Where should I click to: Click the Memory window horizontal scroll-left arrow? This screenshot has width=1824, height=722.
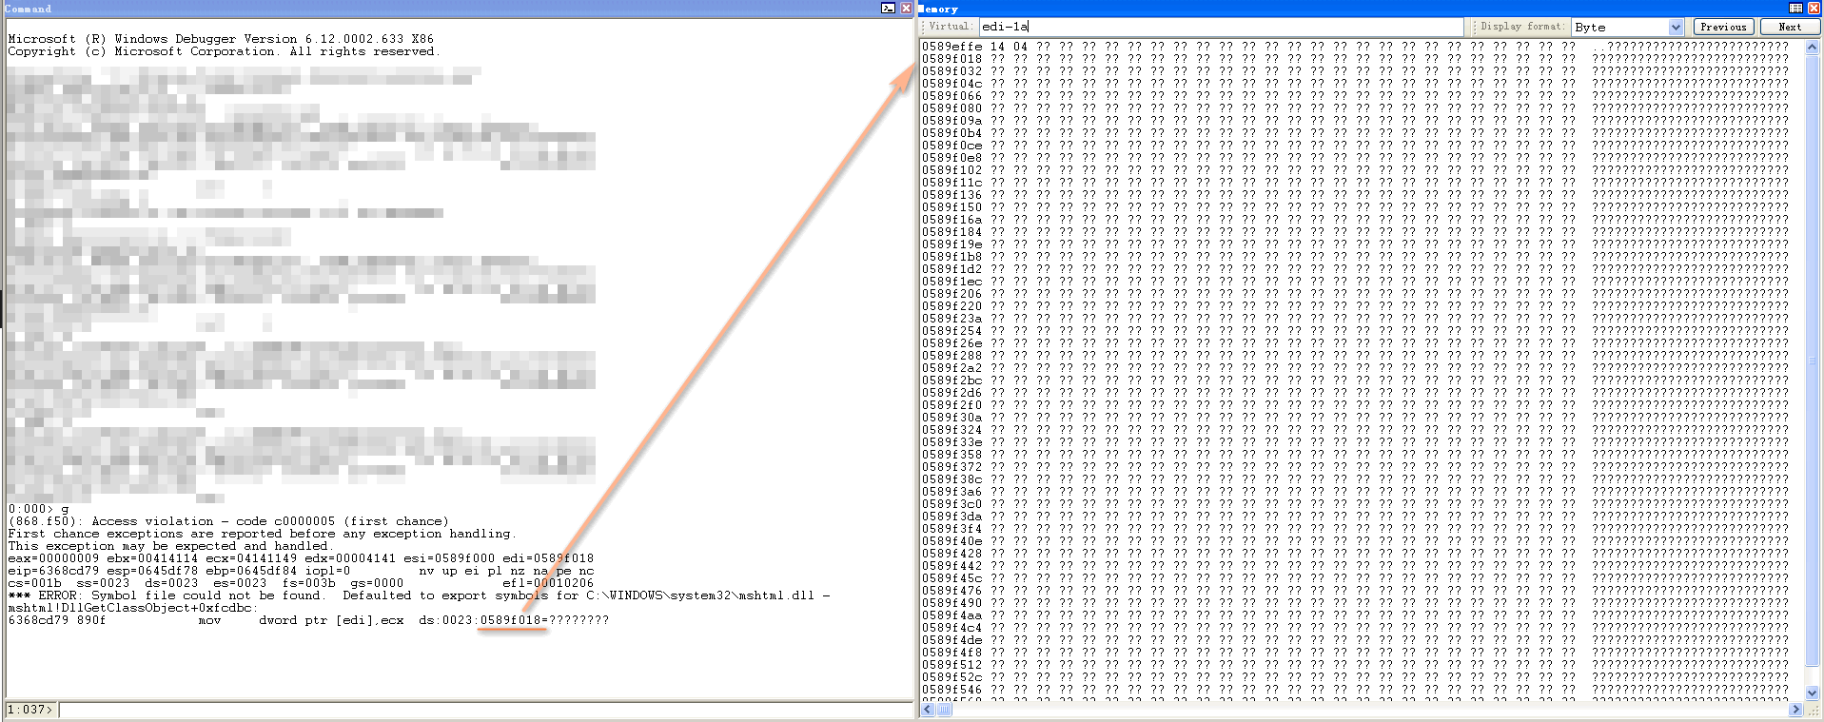pyautogui.click(x=927, y=710)
